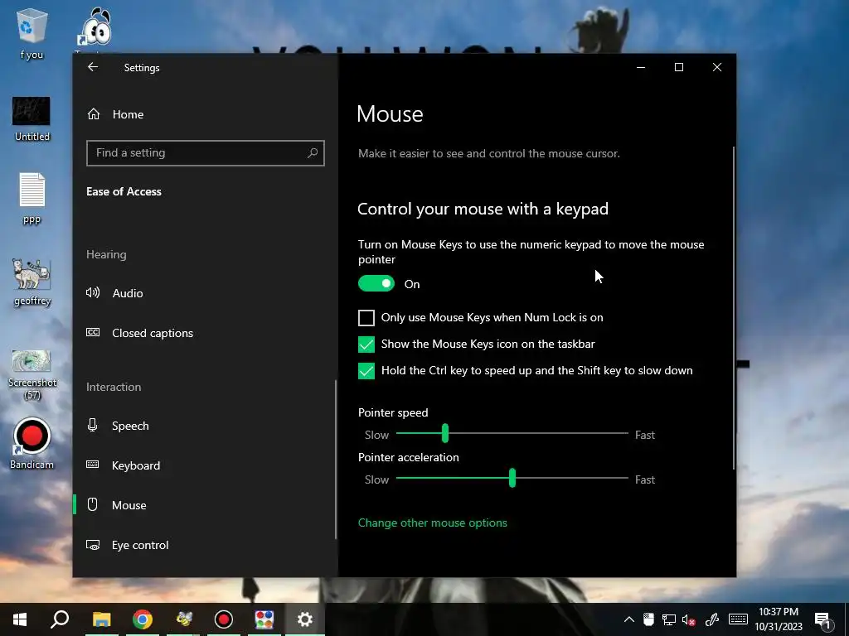Open Change other mouse options link
The image size is (849, 636).
coord(433,523)
